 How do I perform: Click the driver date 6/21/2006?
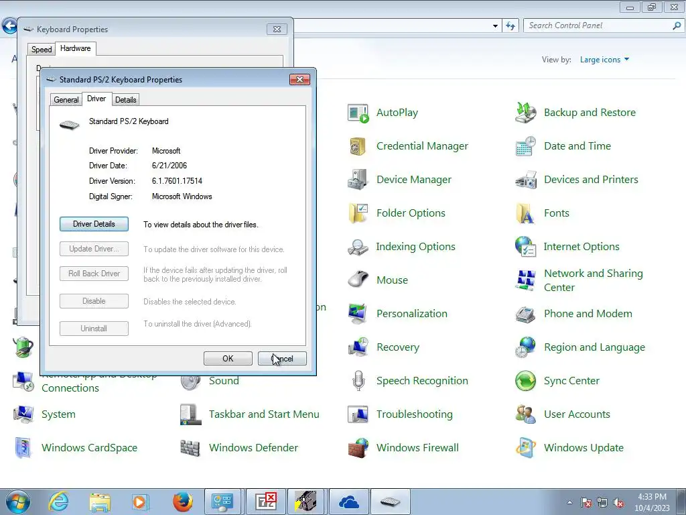click(169, 166)
